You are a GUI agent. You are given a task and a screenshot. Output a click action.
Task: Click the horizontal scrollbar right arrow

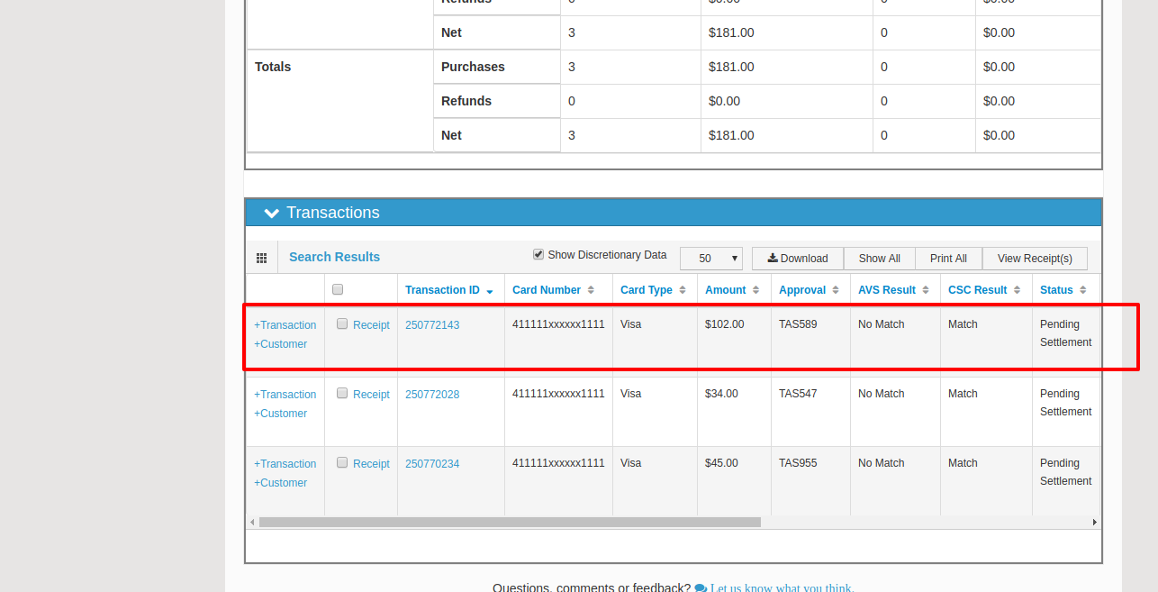pyautogui.click(x=1094, y=523)
